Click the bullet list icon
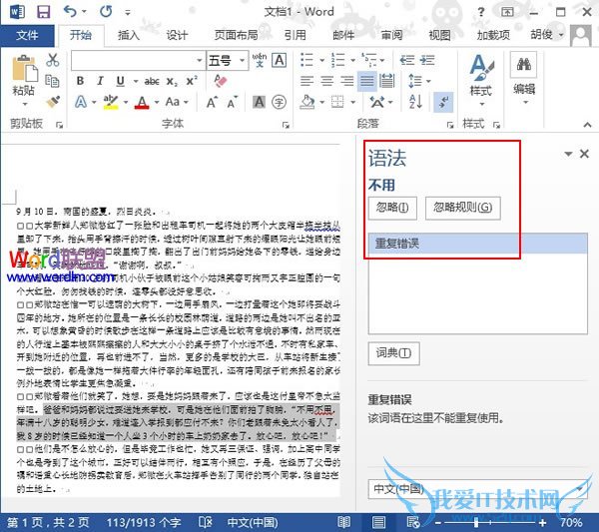Viewport: 599px width, 532px height. click(x=306, y=60)
